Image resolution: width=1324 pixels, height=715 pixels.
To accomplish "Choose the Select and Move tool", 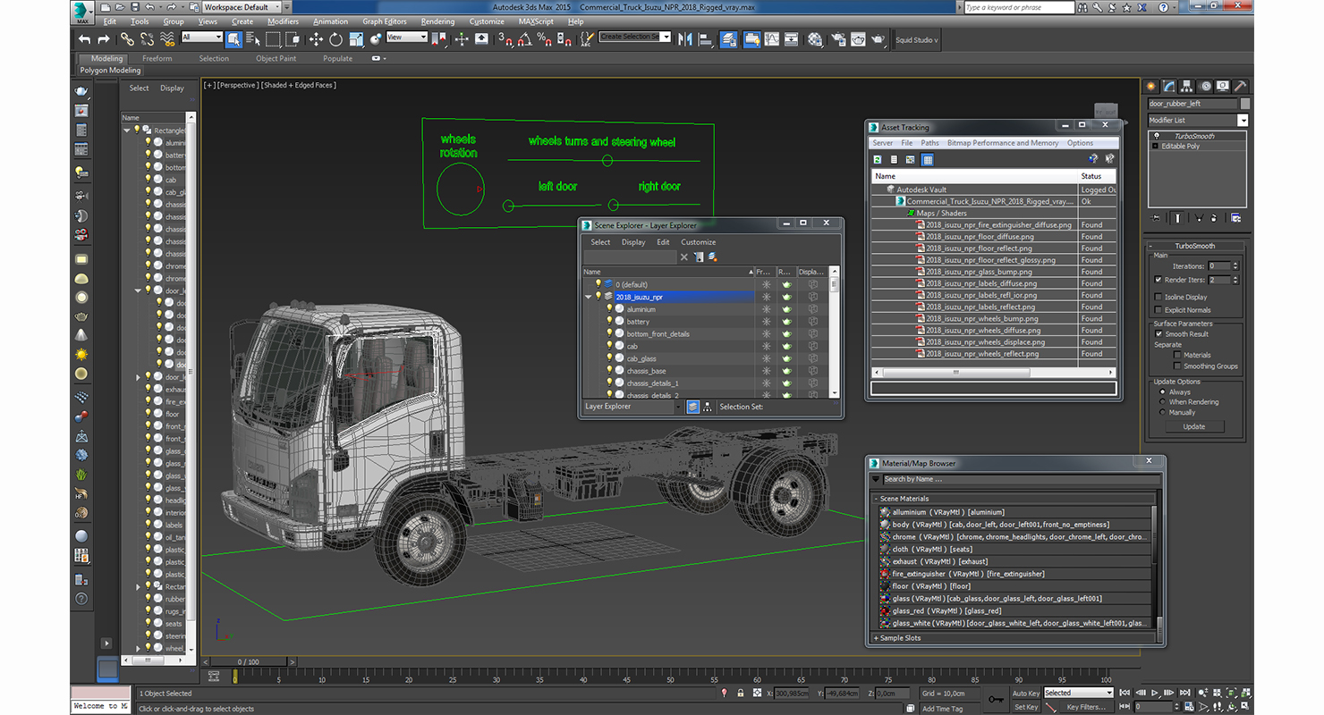I will pyautogui.click(x=316, y=39).
